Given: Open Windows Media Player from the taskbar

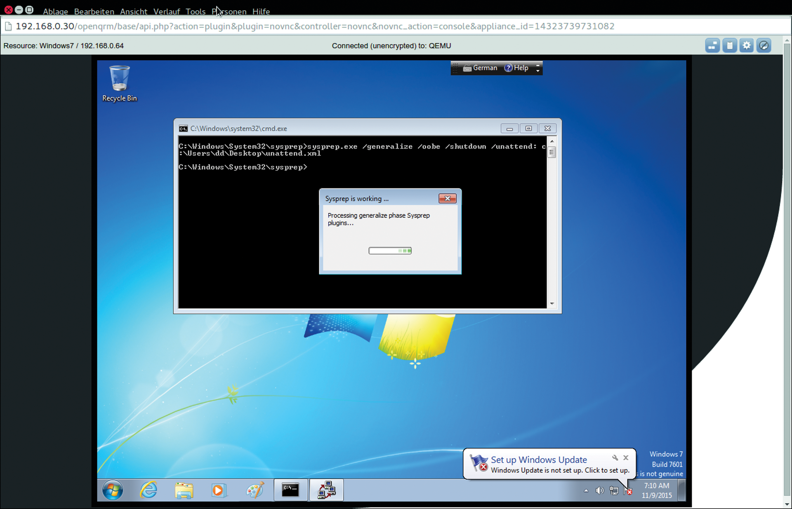Looking at the screenshot, I should coord(219,490).
